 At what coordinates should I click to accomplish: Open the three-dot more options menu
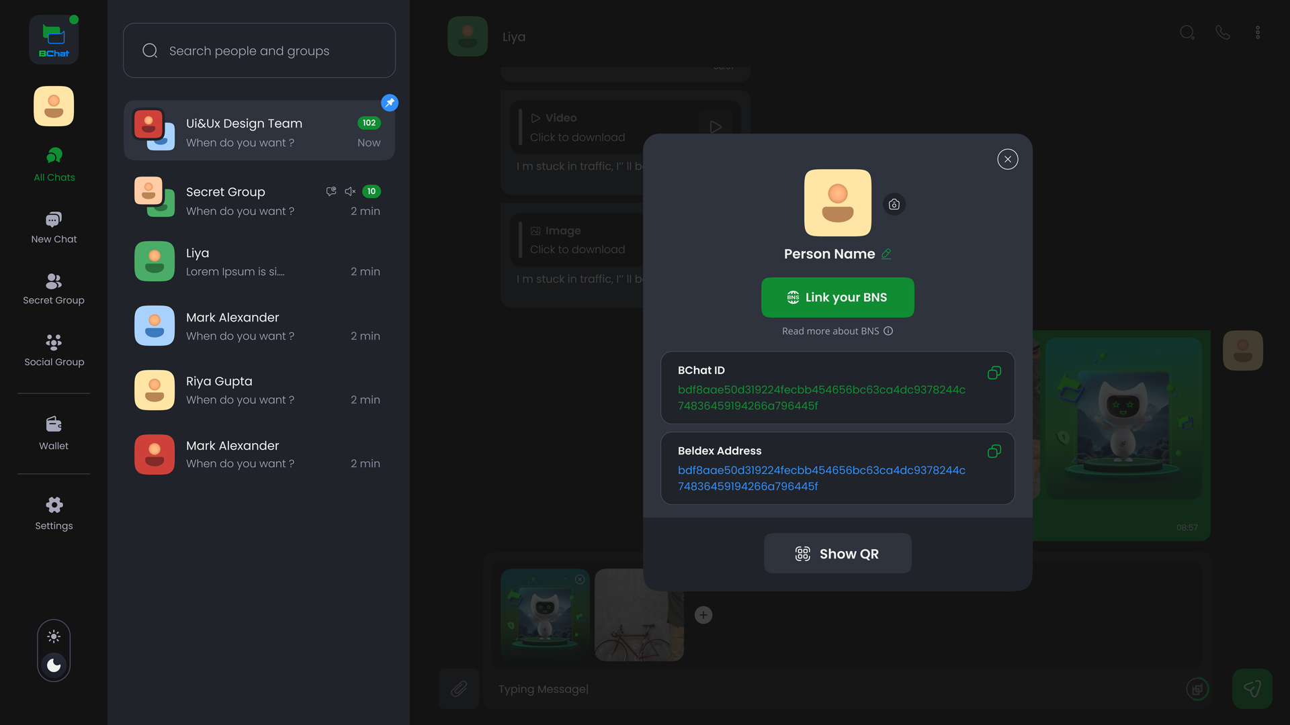pos(1258,32)
